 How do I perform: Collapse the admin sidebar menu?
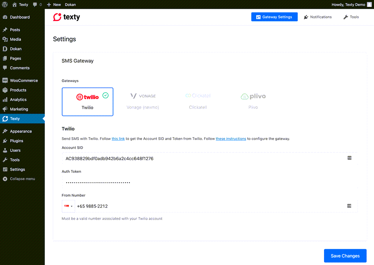pyautogui.click(x=19, y=179)
